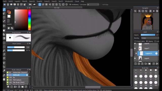Hide Layer7 using its visibility dot
Screen dimensions: 162x91
click(135, 48)
